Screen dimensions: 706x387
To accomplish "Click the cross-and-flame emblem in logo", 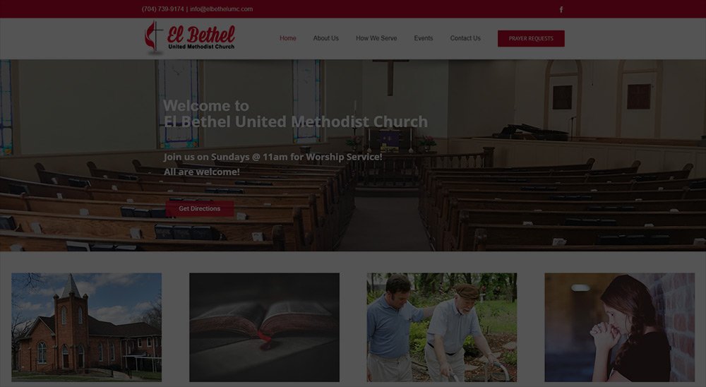I will (155, 37).
